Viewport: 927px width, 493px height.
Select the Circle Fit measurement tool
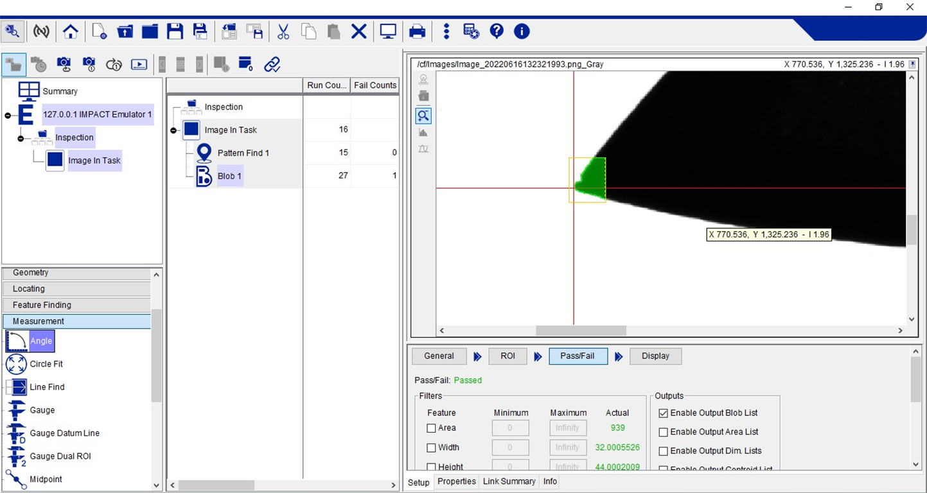[x=46, y=364]
